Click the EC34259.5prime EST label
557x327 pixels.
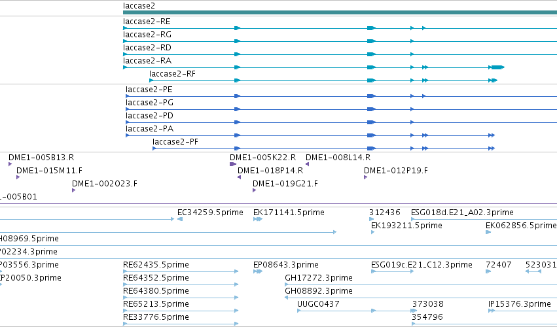[x=210, y=213]
